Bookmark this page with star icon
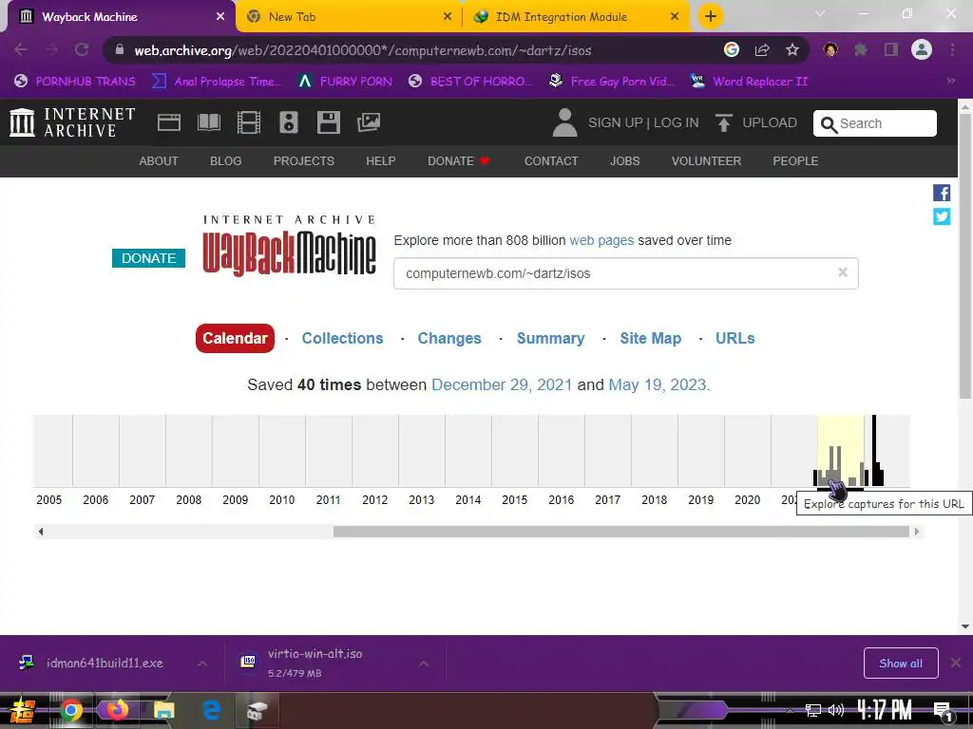Screen dimensions: 973x729 pos(792,49)
